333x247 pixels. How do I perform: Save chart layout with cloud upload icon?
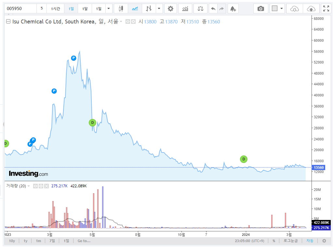(311, 9)
